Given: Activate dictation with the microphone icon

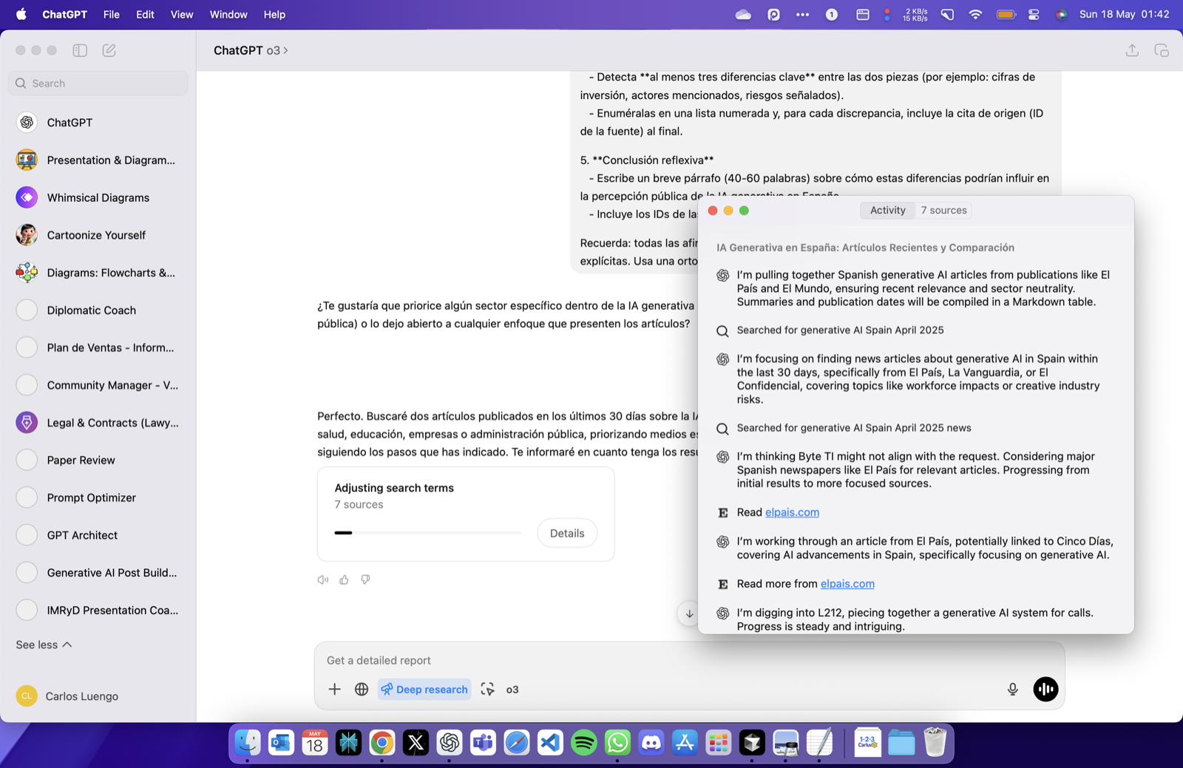Looking at the screenshot, I should tap(1012, 689).
